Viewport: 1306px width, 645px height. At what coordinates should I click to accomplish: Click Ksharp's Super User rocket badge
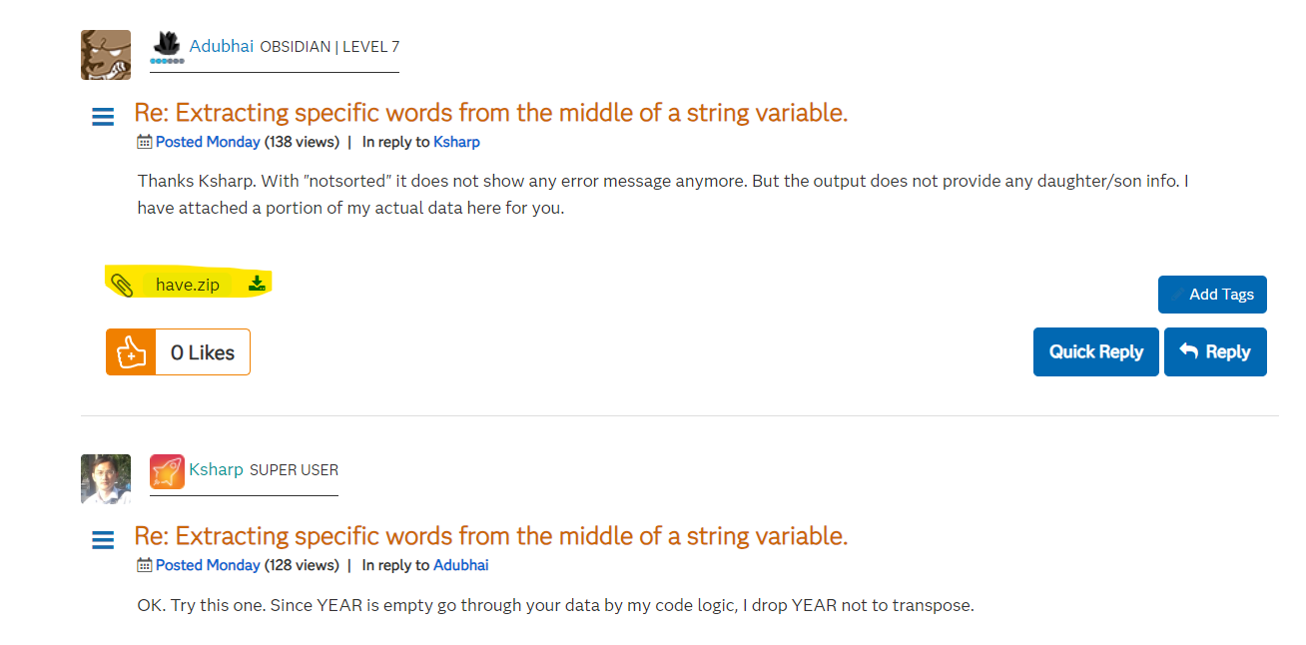click(167, 471)
